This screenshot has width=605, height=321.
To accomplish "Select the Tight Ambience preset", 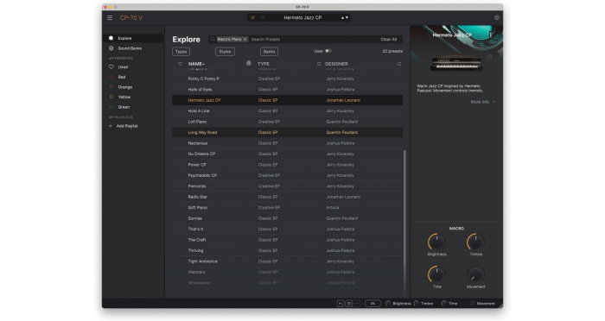I will pos(288,261).
